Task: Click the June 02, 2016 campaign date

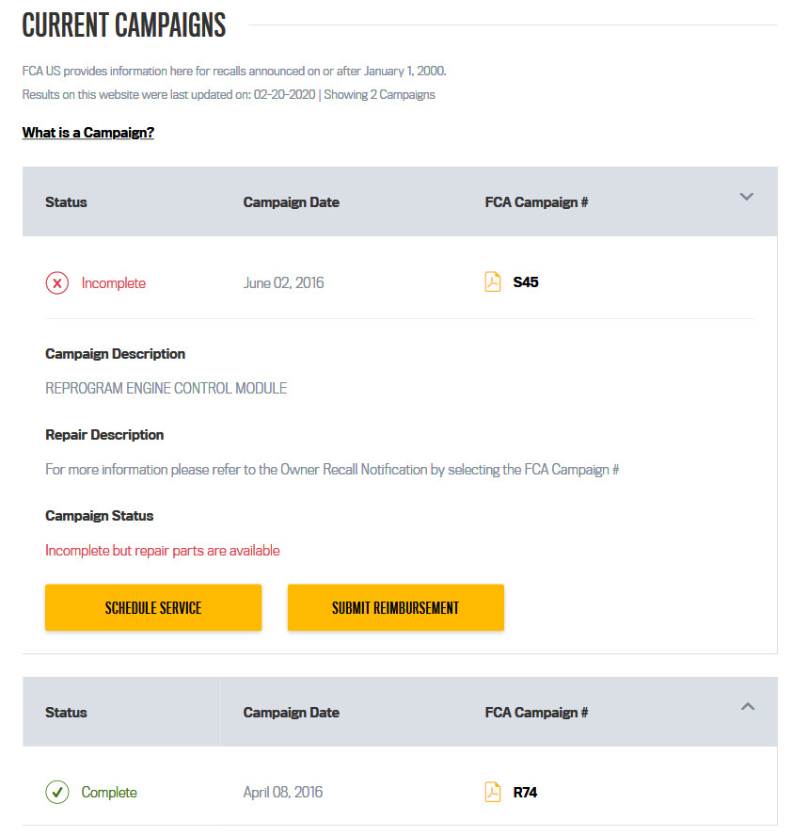Action: 283,283
